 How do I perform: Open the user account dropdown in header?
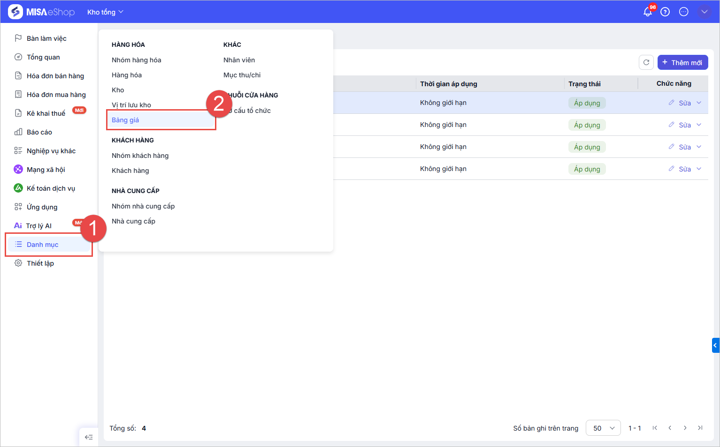pos(704,12)
